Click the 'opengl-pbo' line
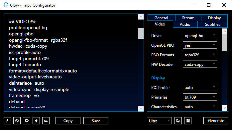The height and width of the screenshot is (130, 232). [x=21, y=34]
